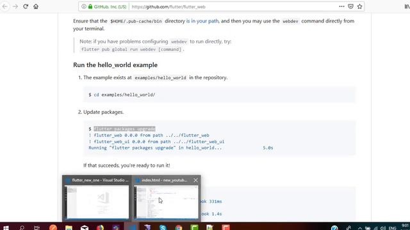Viewport: 410px width, 230px height.
Task: Close the index.html window preview
Action: (195, 180)
